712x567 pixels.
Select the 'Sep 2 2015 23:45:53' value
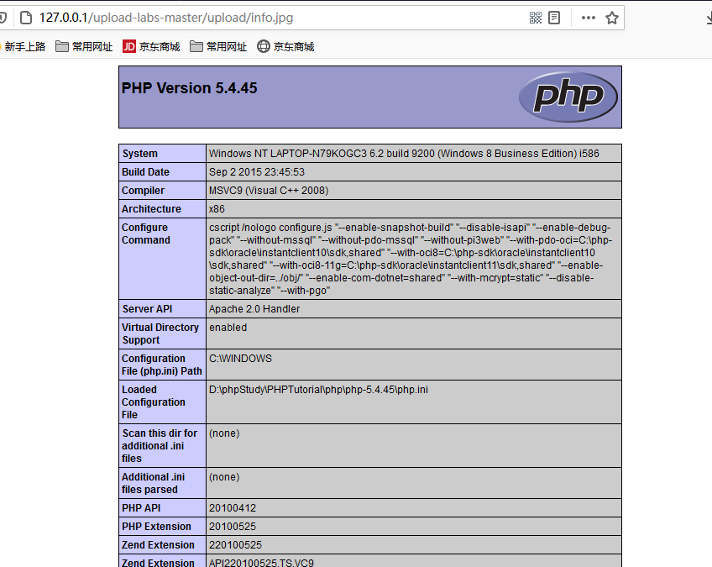(x=257, y=172)
